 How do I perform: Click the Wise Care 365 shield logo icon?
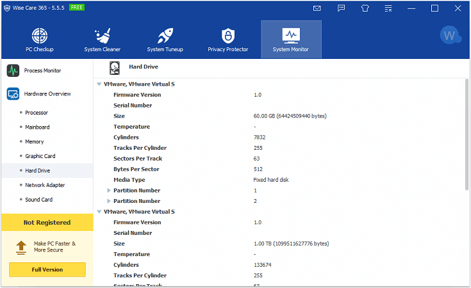7,8
